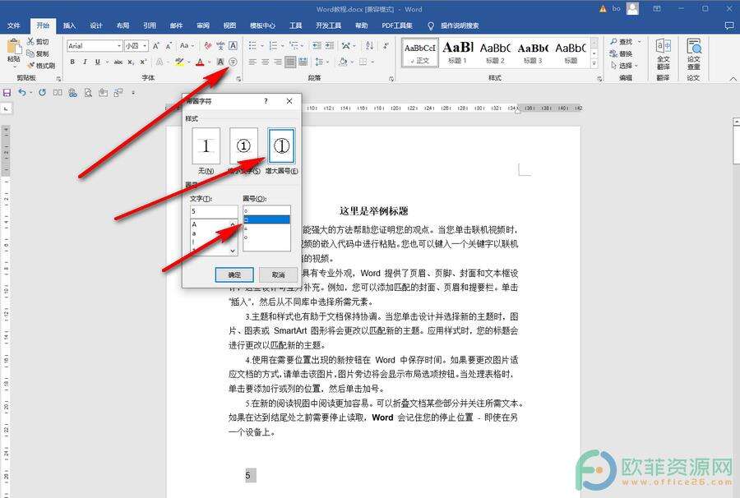Click the strikethrough abc icon

(118, 62)
